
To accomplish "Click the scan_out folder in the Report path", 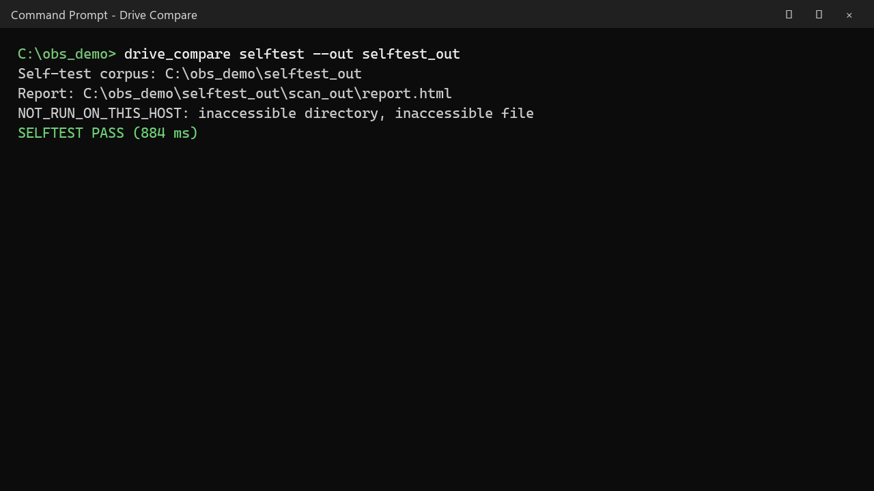I will point(321,93).
